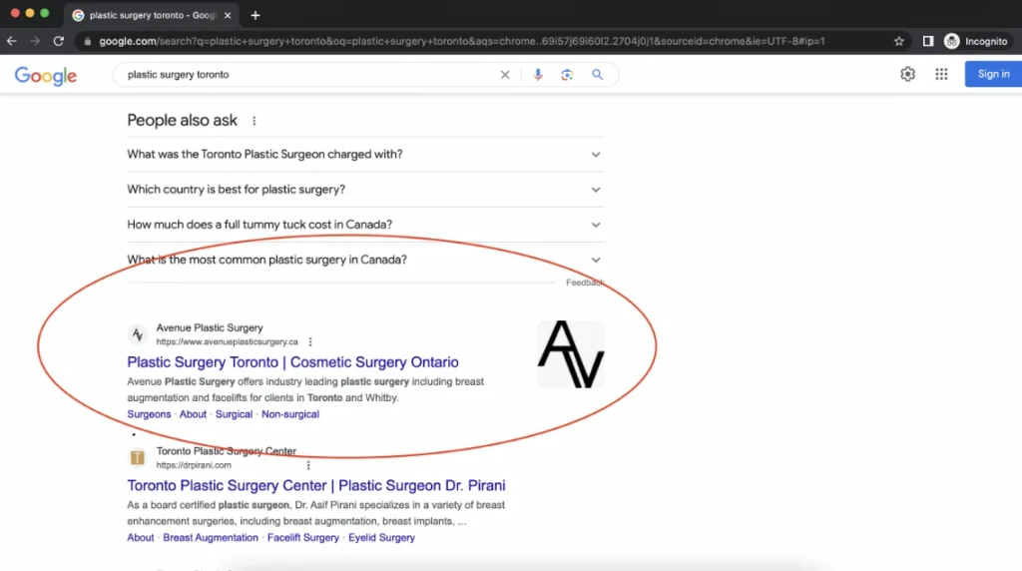
Task: Open Google Lens image search
Action: tap(567, 75)
